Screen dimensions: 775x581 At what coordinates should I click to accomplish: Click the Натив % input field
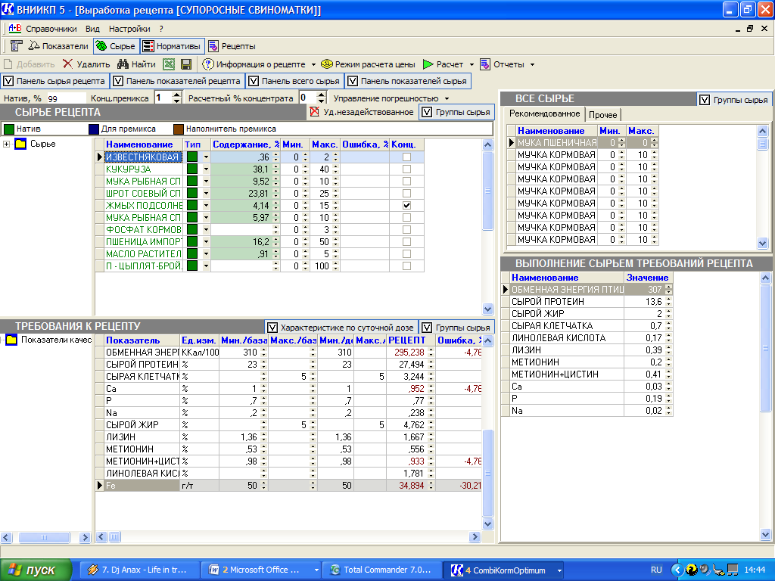coord(66,98)
